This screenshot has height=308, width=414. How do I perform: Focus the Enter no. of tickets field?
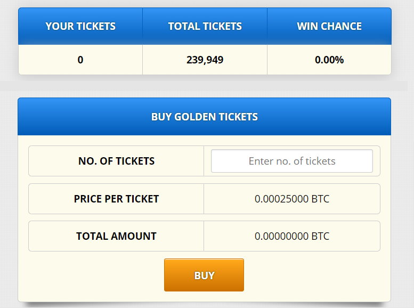click(292, 161)
